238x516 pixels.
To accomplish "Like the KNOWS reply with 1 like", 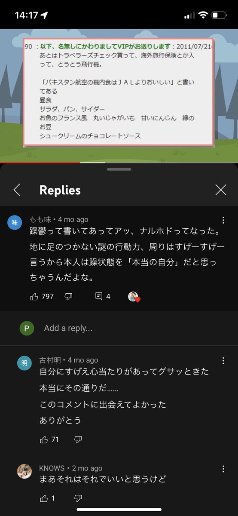I will pos(44,498).
